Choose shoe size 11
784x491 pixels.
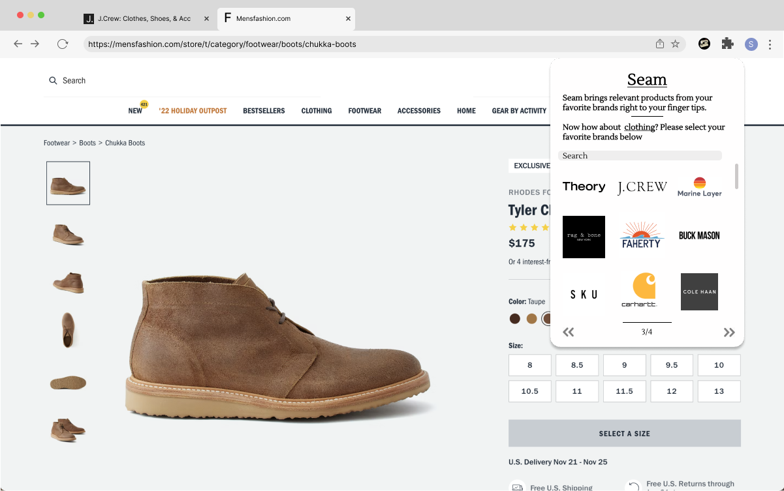577,391
